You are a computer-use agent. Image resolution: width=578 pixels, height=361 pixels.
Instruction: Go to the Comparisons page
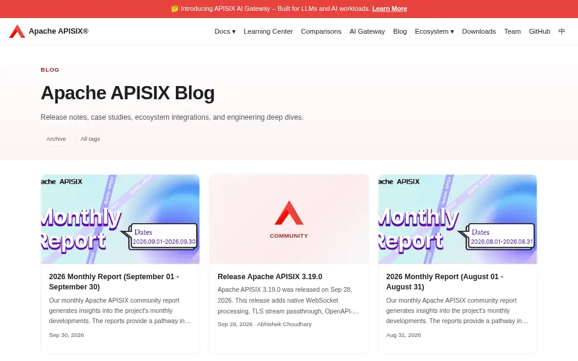tap(321, 31)
